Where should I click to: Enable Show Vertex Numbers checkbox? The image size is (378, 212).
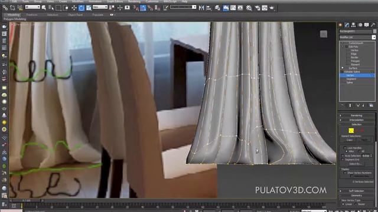[345, 173]
